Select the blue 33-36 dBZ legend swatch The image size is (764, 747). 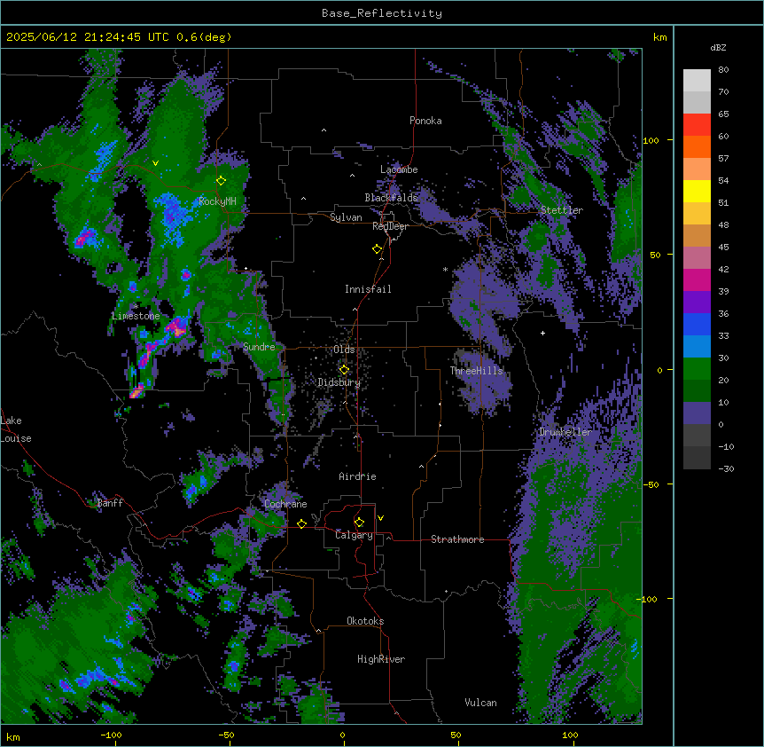(x=697, y=324)
